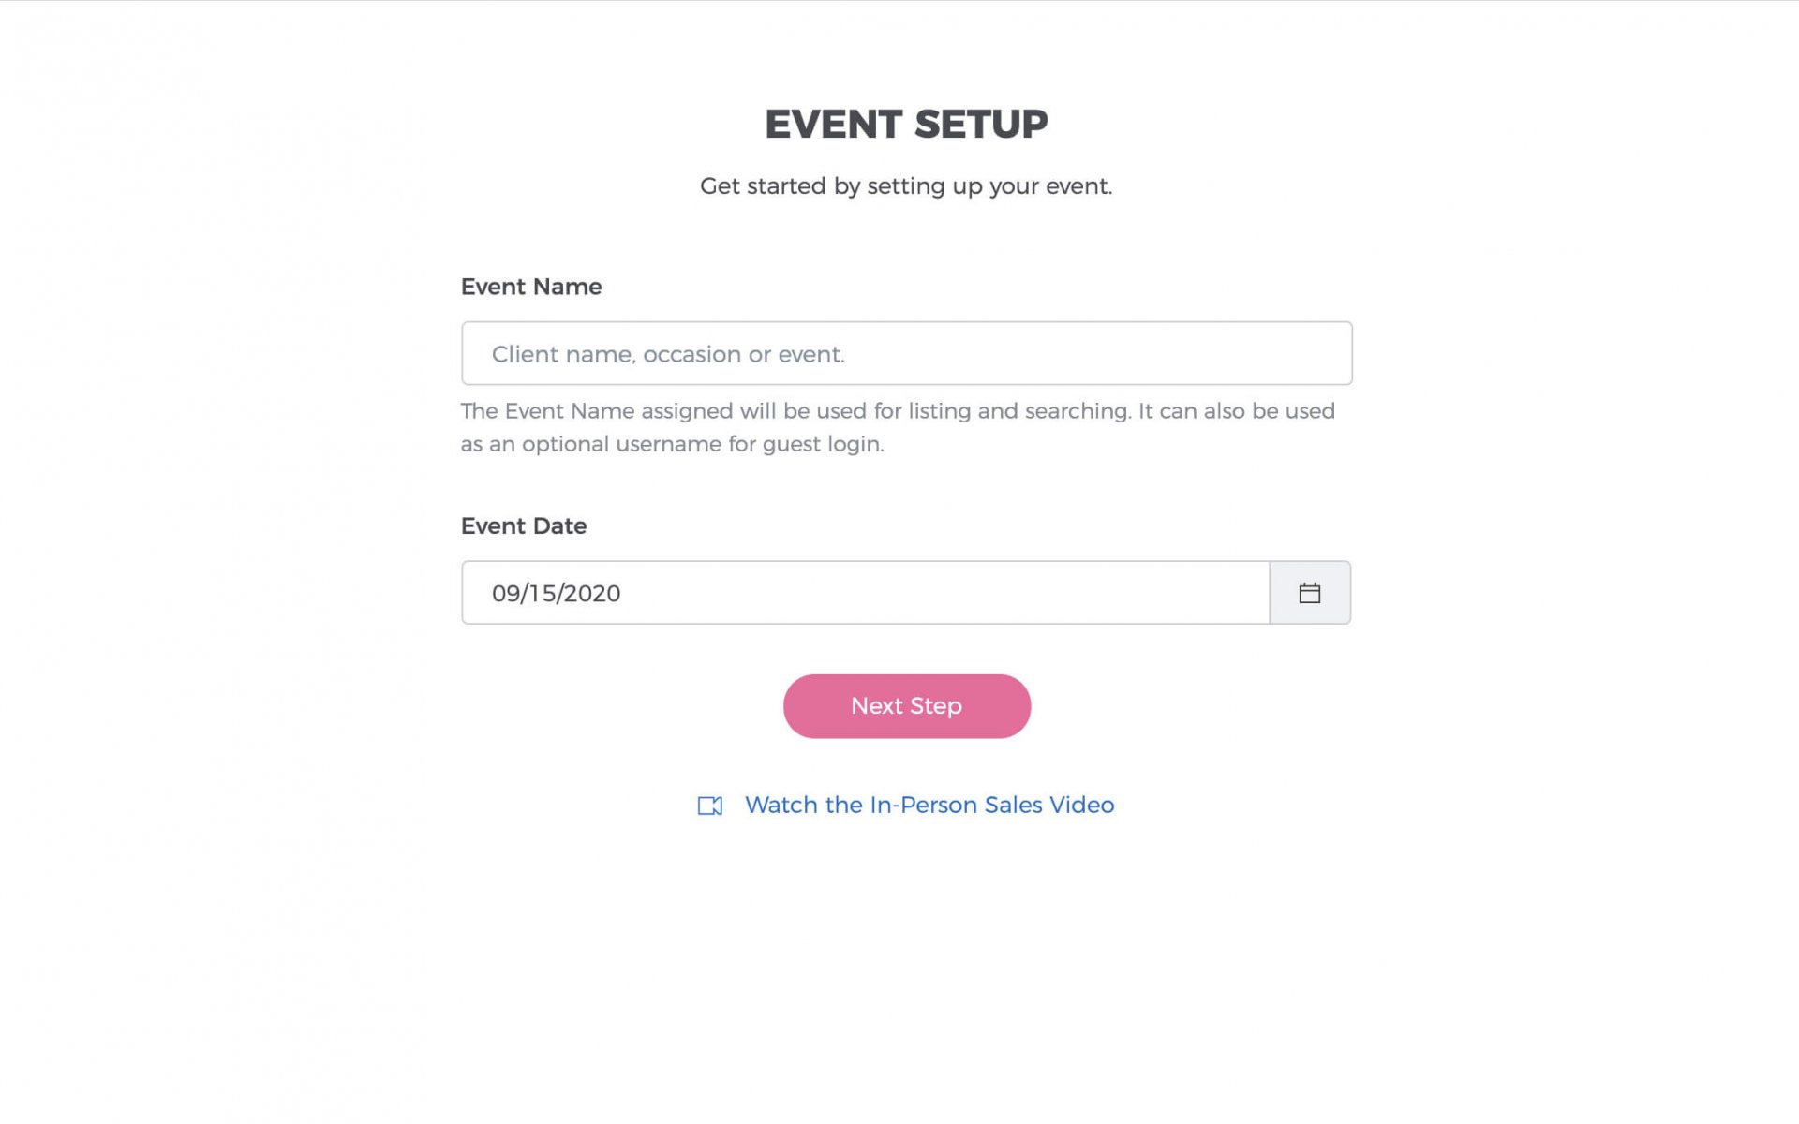Open the calendar date picker icon

click(x=1310, y=593)
